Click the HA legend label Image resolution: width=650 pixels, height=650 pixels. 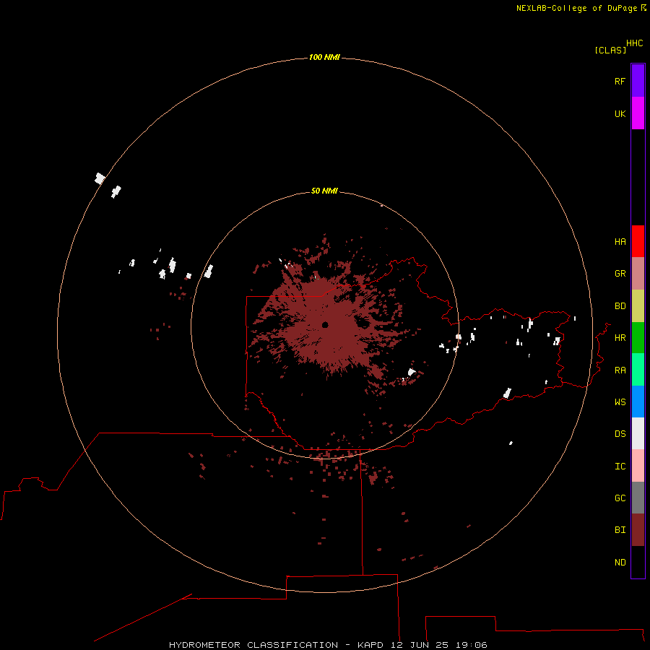[x=620, y=241]
